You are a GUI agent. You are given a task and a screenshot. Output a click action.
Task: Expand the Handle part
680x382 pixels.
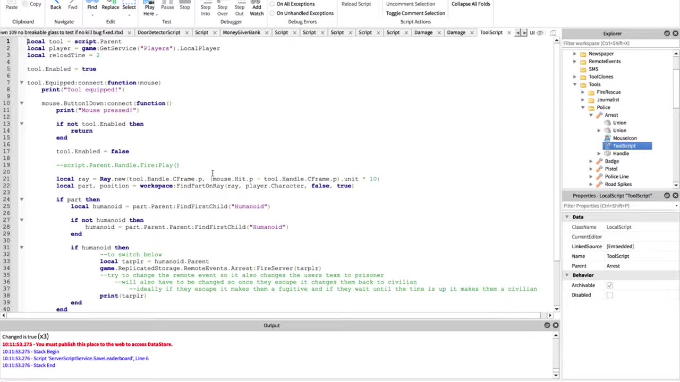pos(599,154)
